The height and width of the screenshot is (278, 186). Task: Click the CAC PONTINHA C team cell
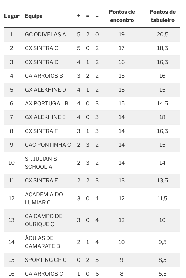[48, 145]
